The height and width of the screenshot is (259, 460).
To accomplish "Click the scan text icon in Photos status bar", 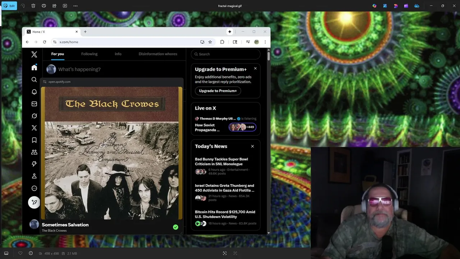I will coord(235,253).
